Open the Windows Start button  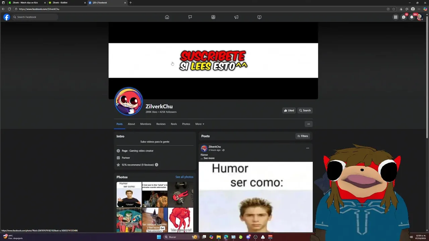(x=159, y=237)
